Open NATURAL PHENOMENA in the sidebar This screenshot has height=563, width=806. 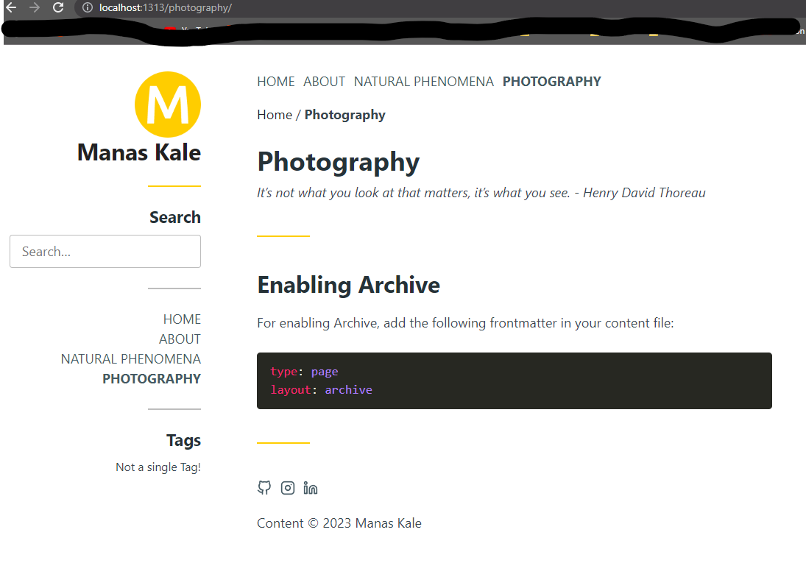click(130, 358)
